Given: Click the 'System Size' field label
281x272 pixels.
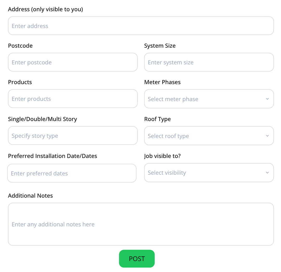Looking at the screenshot, I should pos(160,46).
